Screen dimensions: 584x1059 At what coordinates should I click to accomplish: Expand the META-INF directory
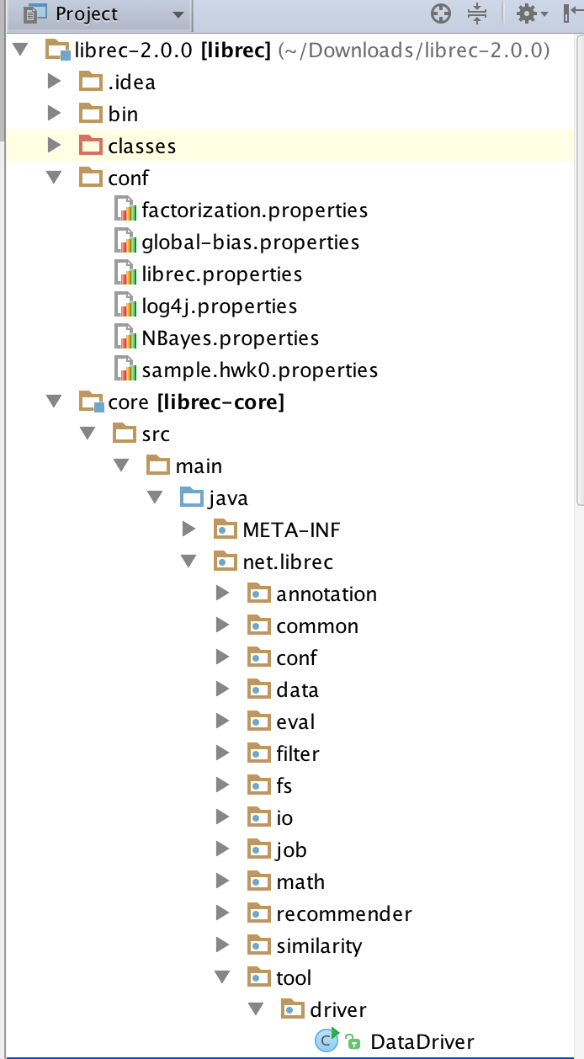tap(188, 529)
